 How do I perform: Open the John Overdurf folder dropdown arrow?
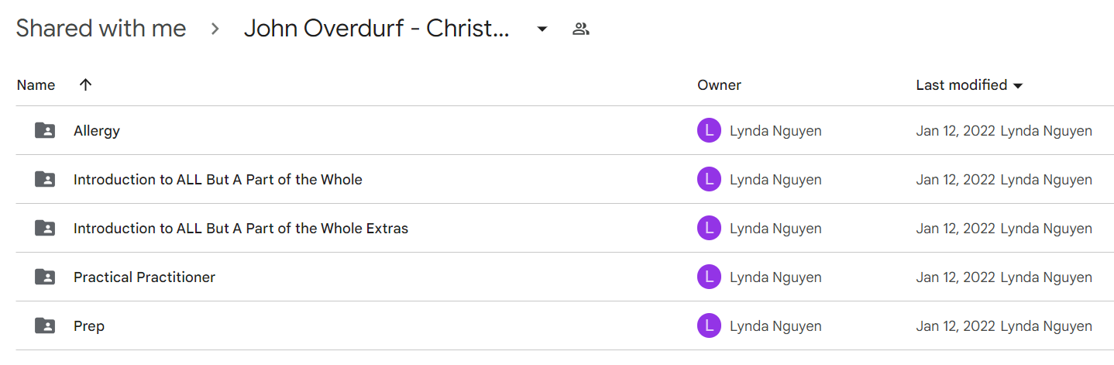pos(542,29)
